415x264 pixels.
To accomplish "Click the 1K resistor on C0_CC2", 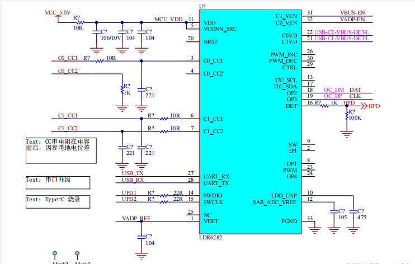I will (122, 90).
